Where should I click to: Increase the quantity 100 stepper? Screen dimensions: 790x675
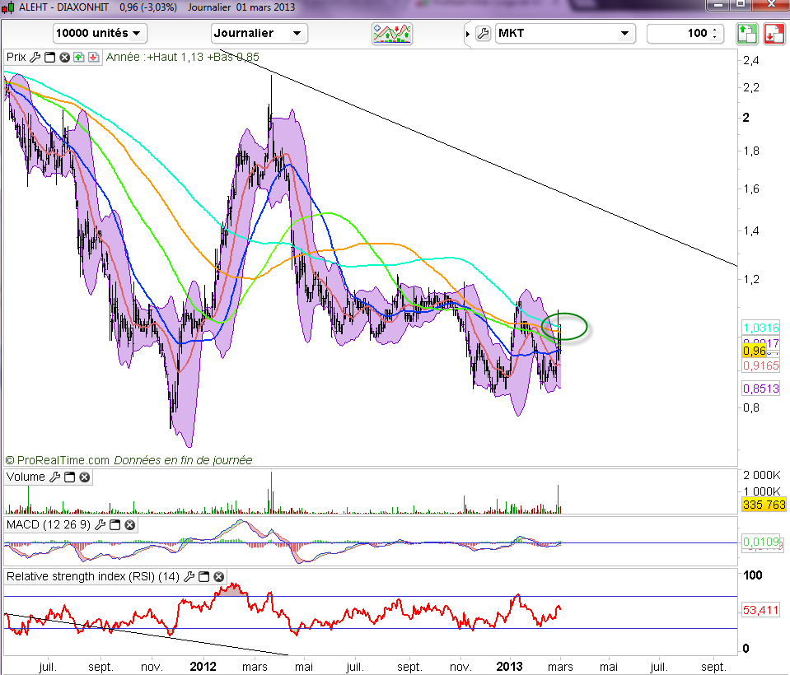[x=713, y=30]
